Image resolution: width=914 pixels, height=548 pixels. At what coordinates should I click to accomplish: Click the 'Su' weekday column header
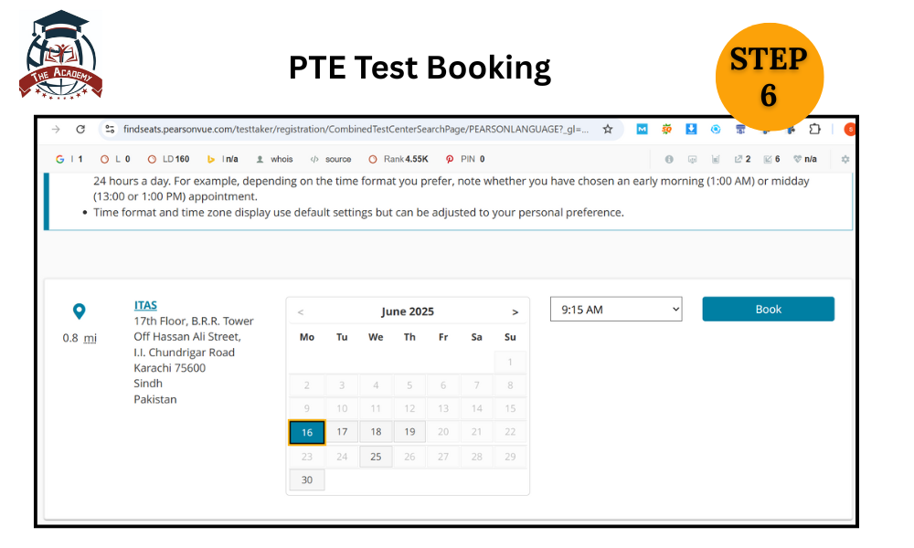(510, 337)
